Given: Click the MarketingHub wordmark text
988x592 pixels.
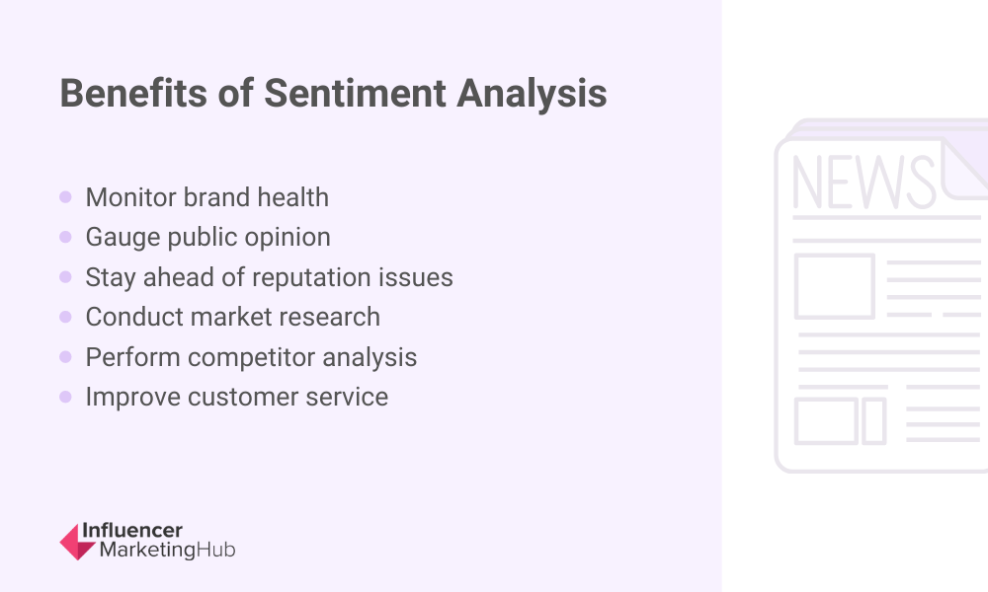Looking at the screenshot, I should point(168,550).
